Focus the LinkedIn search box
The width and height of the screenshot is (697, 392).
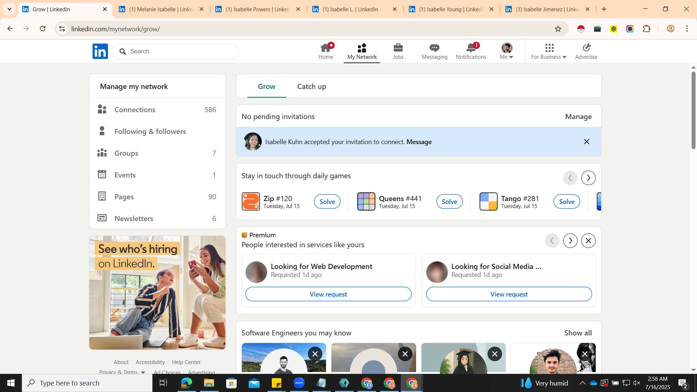coord(175,51)
